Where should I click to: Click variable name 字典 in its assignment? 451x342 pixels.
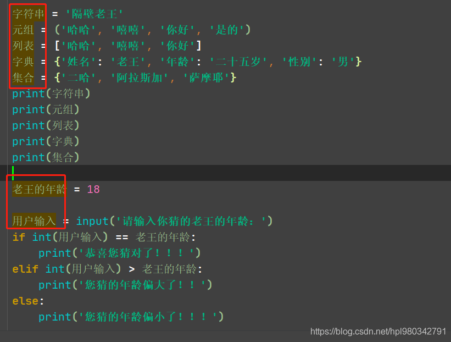tap(23, 62)
